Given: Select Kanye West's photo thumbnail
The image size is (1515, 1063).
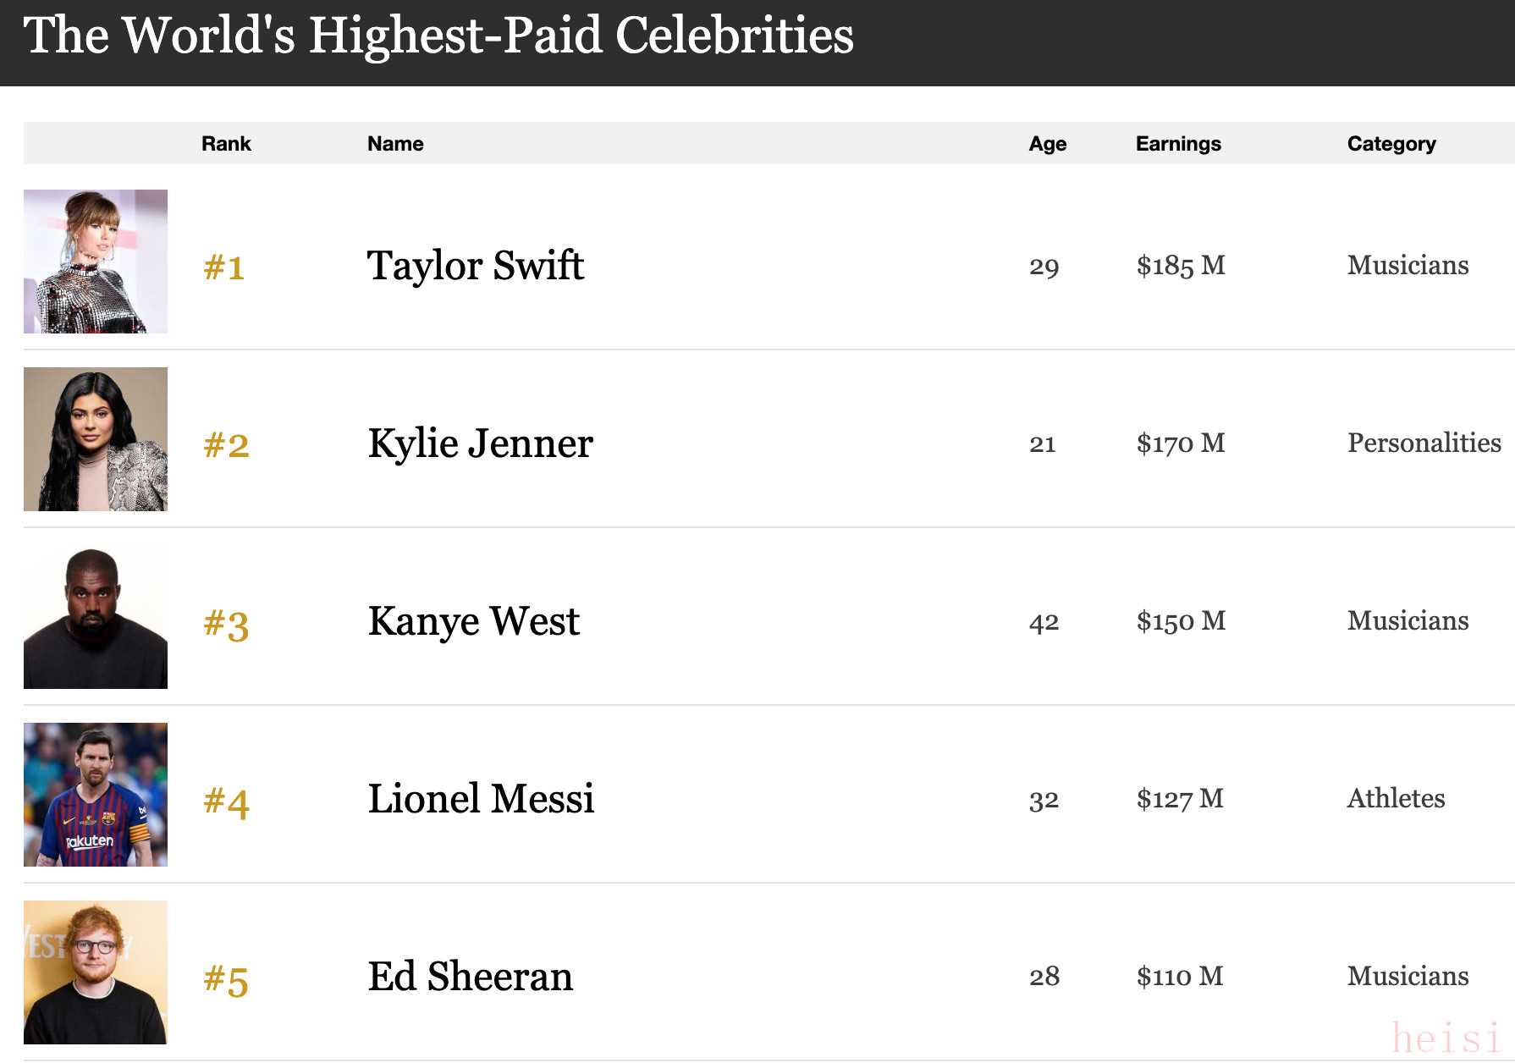Looking at the screenshot, I should [x=96, y=617].
